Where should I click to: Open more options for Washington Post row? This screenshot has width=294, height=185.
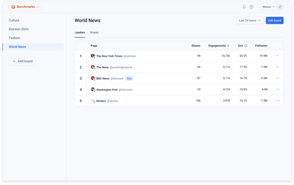277,89
